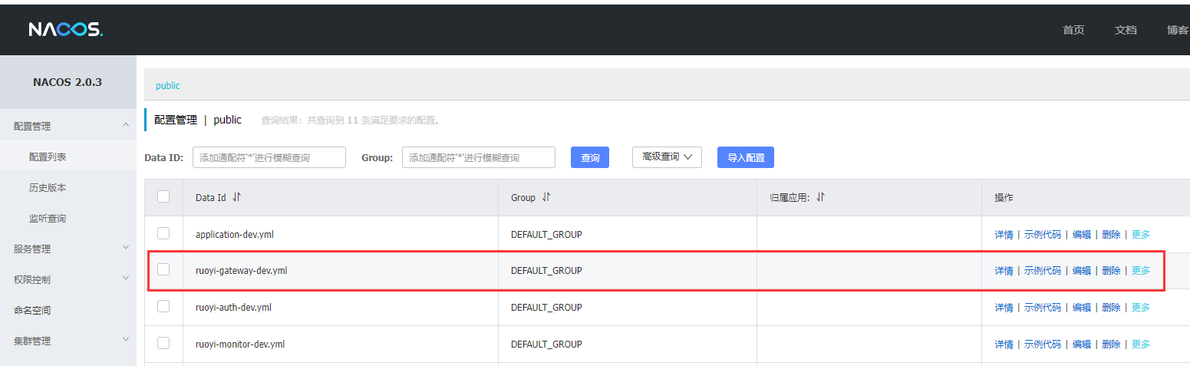Open 示例代码 for ruoyi-auth-dev.yml
The image size is (1190, 366).
click(1043, 308)
